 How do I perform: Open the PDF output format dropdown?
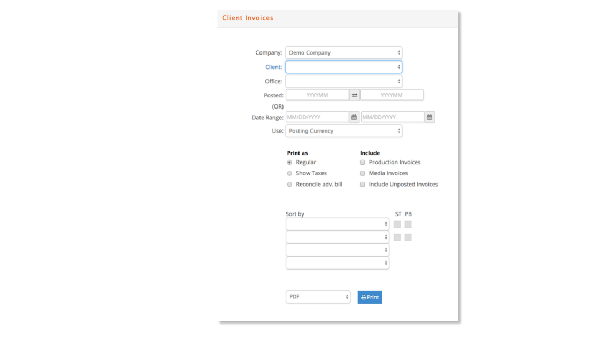click(318, 297)
